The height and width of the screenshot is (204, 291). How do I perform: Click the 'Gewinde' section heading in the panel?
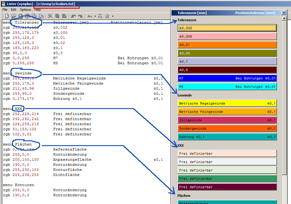tap(184, 95)
